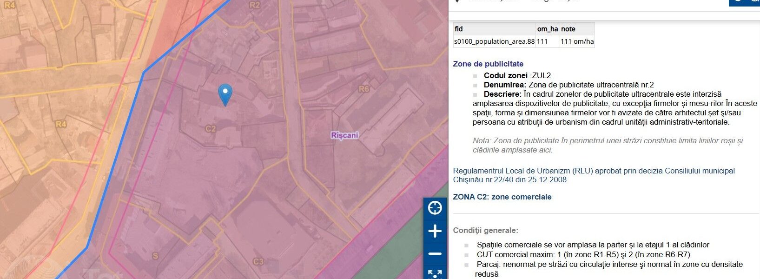Click the om_ha column header
Viewport: 760px width, 279px height.
(547, 29)
